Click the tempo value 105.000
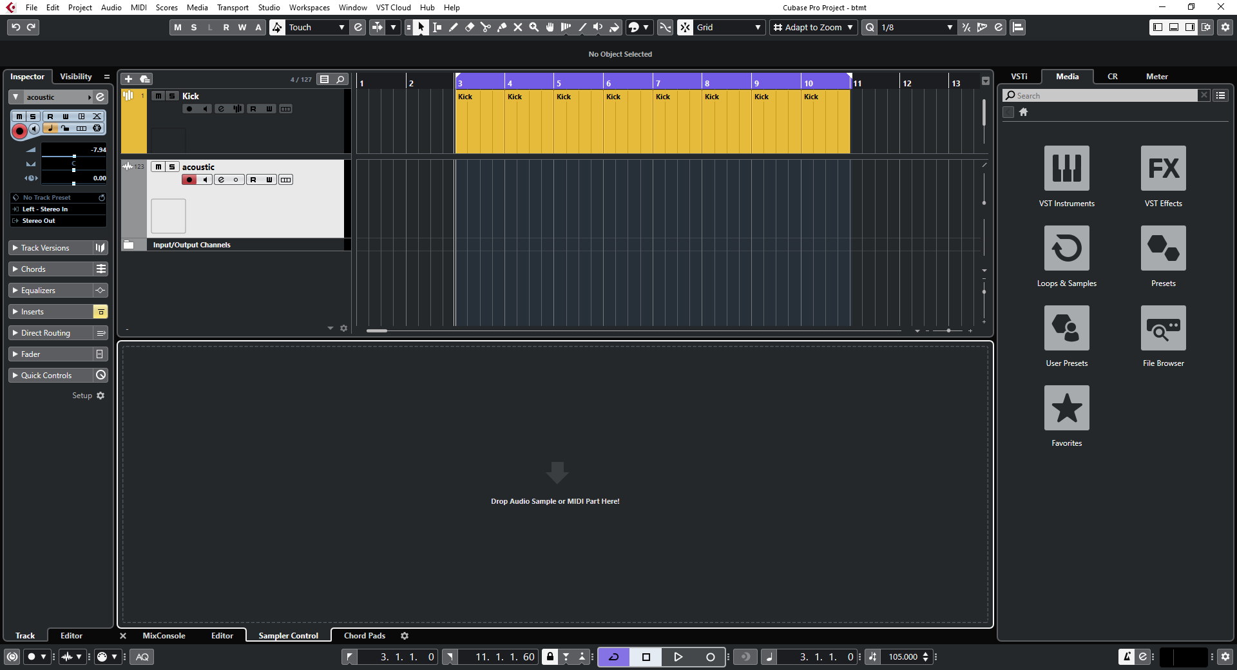The height and width of the screenshot is (670, 1237). (903, 657)
